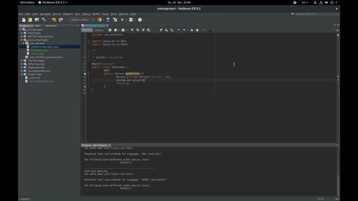The image size is (358, 201).
Task: Click the Debug Project toolbar icon
Action: pyautogui.click(x=131, y=20)
